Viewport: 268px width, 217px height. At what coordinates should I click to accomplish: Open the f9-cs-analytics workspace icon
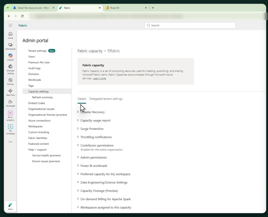tap(10, 116)
